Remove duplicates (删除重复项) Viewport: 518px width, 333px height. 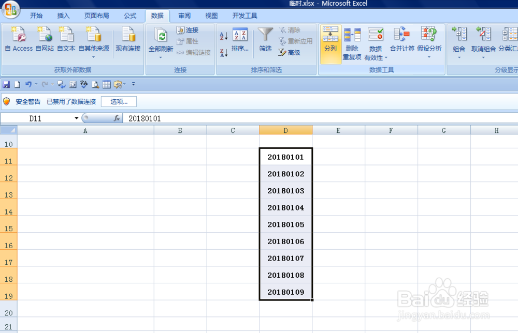(352, 44)
